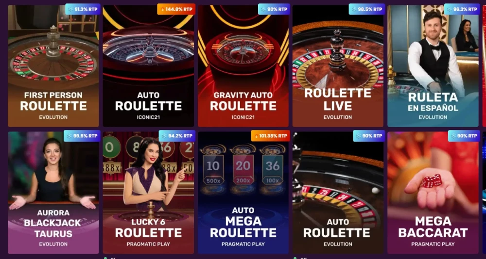486x259 pixels.
Task: Click the 144.8% RTP hot badge
Action: [x=176, y=9]
